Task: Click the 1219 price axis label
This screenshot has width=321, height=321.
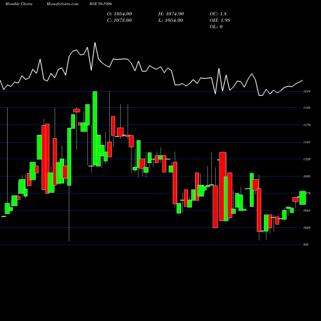Action: tap(307, 91)
